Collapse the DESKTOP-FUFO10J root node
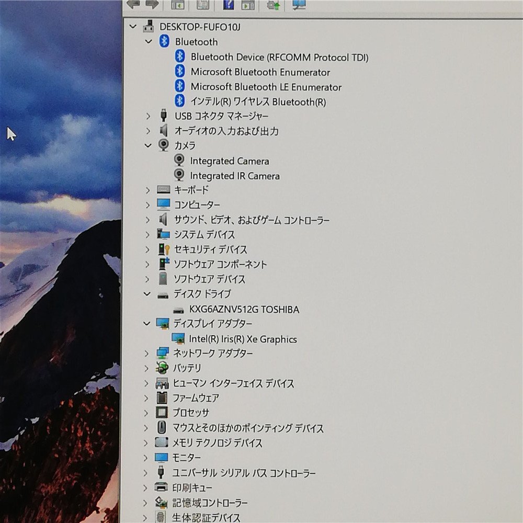Image resolution: width=523 pixels, height=523 pixels. click(133, 26)
